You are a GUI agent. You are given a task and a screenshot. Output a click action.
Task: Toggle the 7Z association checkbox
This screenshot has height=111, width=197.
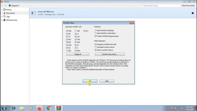pyautogui.click(x=67, y=36)
